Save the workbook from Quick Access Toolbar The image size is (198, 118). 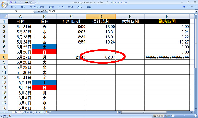point(11,2)
